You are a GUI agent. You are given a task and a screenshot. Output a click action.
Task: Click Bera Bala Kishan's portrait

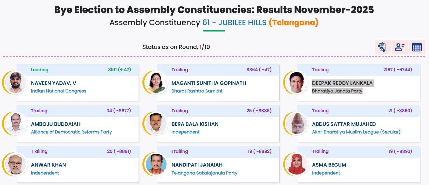(x=156, y=123)
